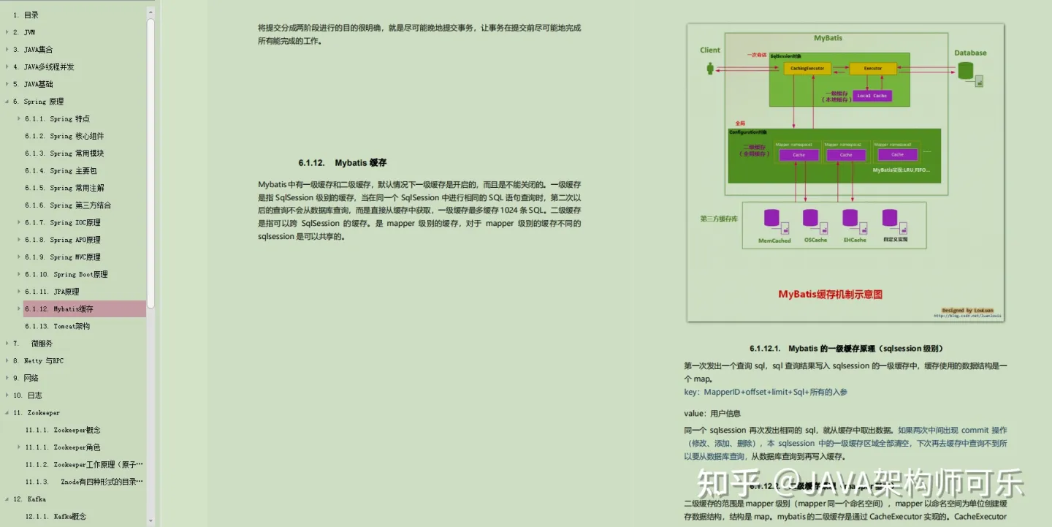Click the MemCached storage icon in diagram

click(771, 218)
